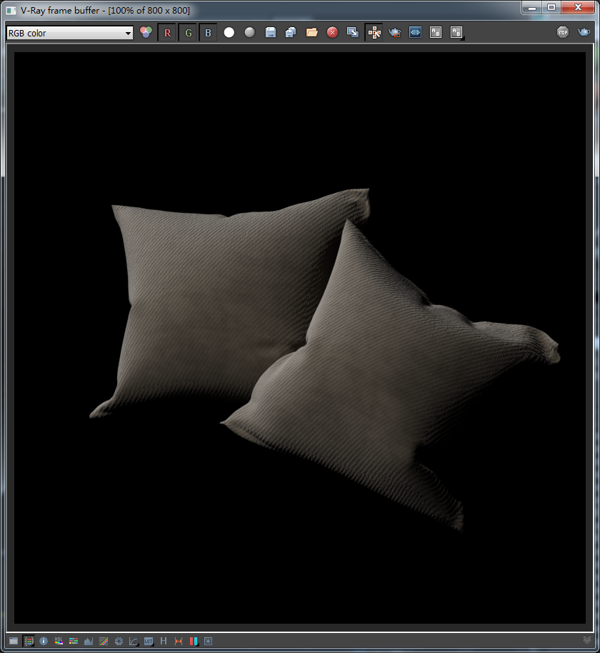Enable monochromatic mode gray sphere icon
This screenshot has height=653, width=600.
coord(249,32)
